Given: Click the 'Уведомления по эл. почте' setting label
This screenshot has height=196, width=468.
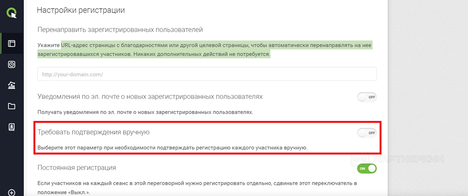Looking at the screenshot, I should tap(150, 97).
